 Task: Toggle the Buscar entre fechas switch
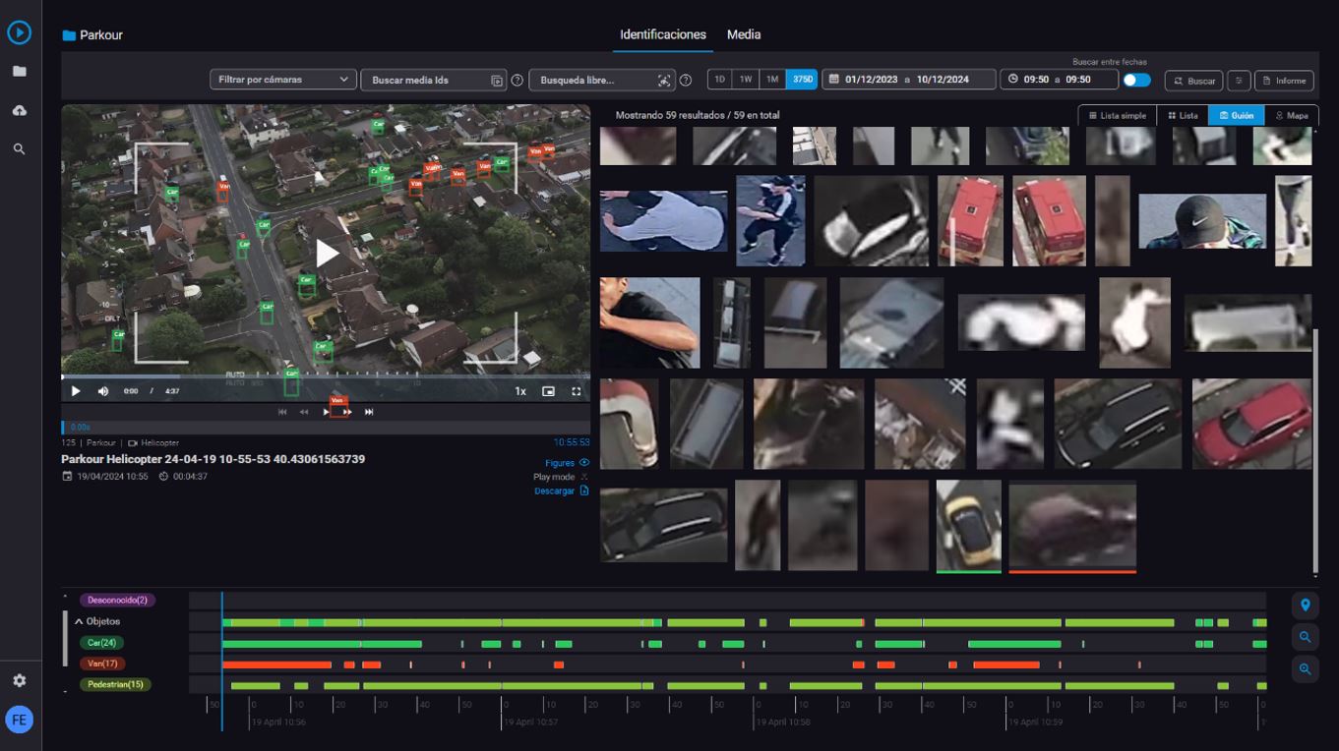[x=1136, y=81]
